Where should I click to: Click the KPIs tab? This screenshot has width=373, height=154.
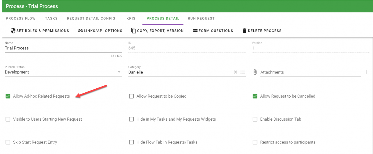[131, 18]
